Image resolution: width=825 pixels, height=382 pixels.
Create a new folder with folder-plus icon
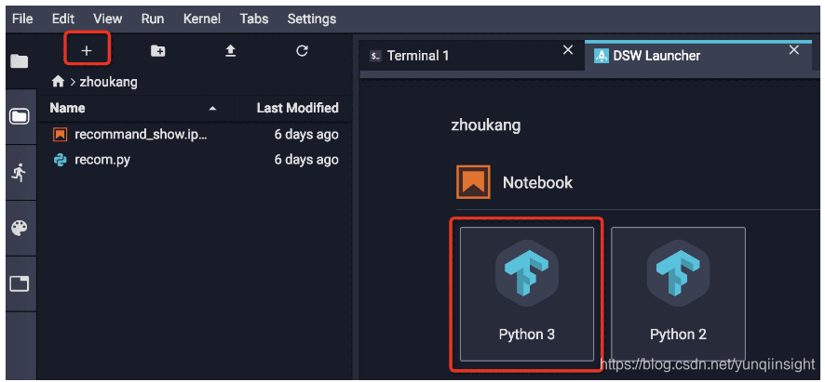pyautogui.click(x=158, y=51)
